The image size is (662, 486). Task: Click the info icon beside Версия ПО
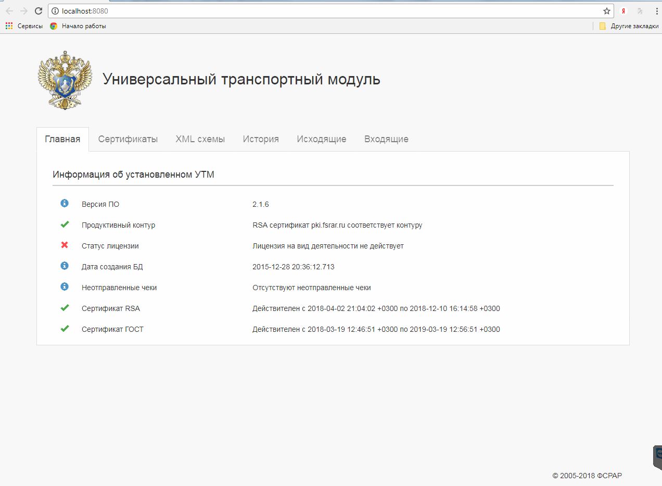coord(65,203)
